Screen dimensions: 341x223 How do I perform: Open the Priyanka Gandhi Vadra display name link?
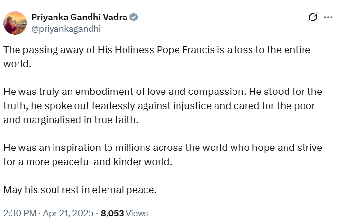(79, 17)
